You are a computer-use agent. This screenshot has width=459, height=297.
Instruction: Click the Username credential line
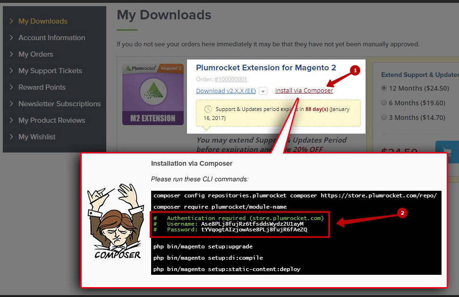pyautogui.click(x=229, y=224)
